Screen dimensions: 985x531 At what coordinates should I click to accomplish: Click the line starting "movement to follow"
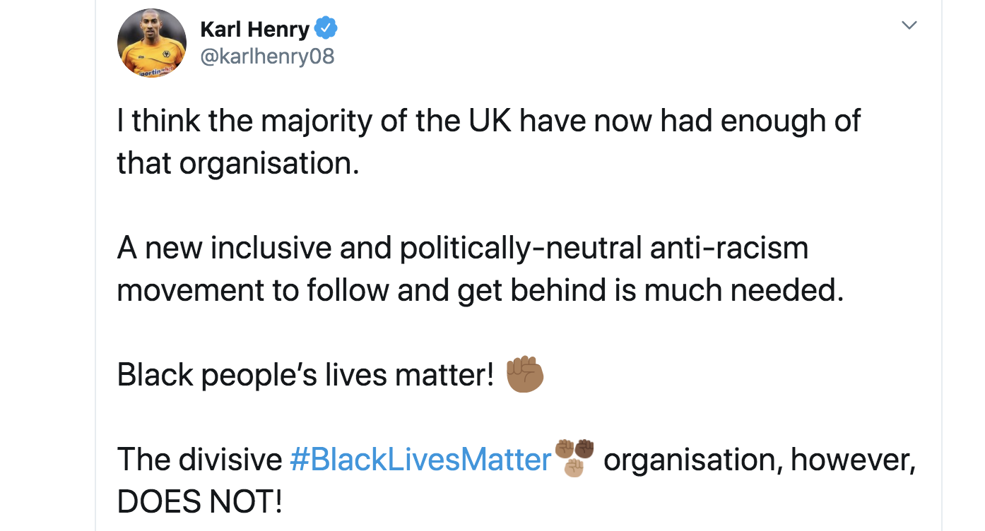480,290
